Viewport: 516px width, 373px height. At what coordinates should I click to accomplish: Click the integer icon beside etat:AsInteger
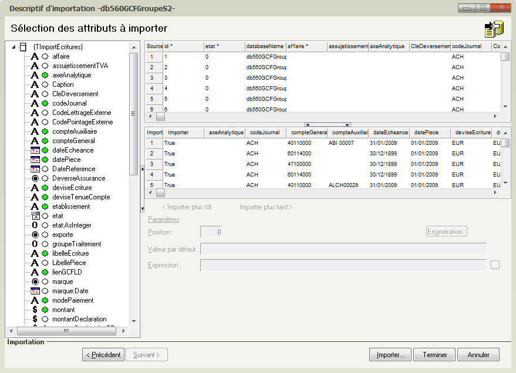coord(35,225)
